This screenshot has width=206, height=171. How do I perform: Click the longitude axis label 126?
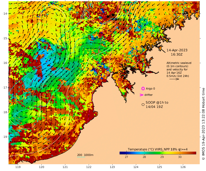[183, 167]
